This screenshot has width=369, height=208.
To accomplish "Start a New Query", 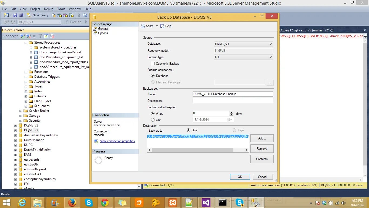I will (x=38, y=15).
